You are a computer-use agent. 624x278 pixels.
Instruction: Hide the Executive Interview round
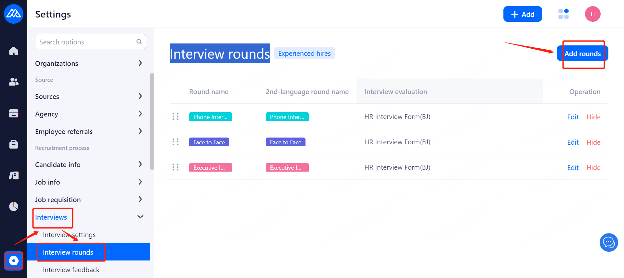(593, 167)
